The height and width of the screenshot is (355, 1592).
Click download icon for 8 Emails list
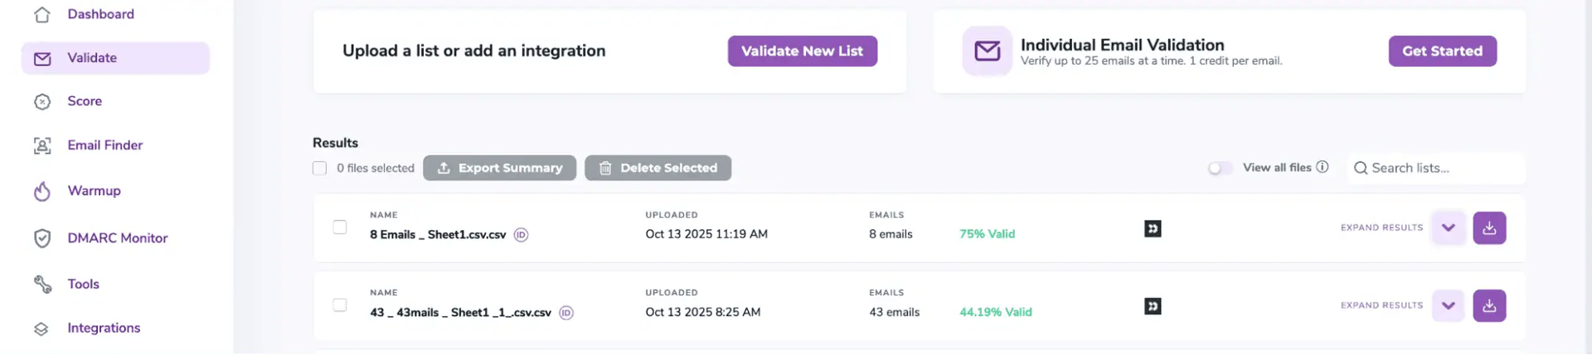click(1489, 228)
